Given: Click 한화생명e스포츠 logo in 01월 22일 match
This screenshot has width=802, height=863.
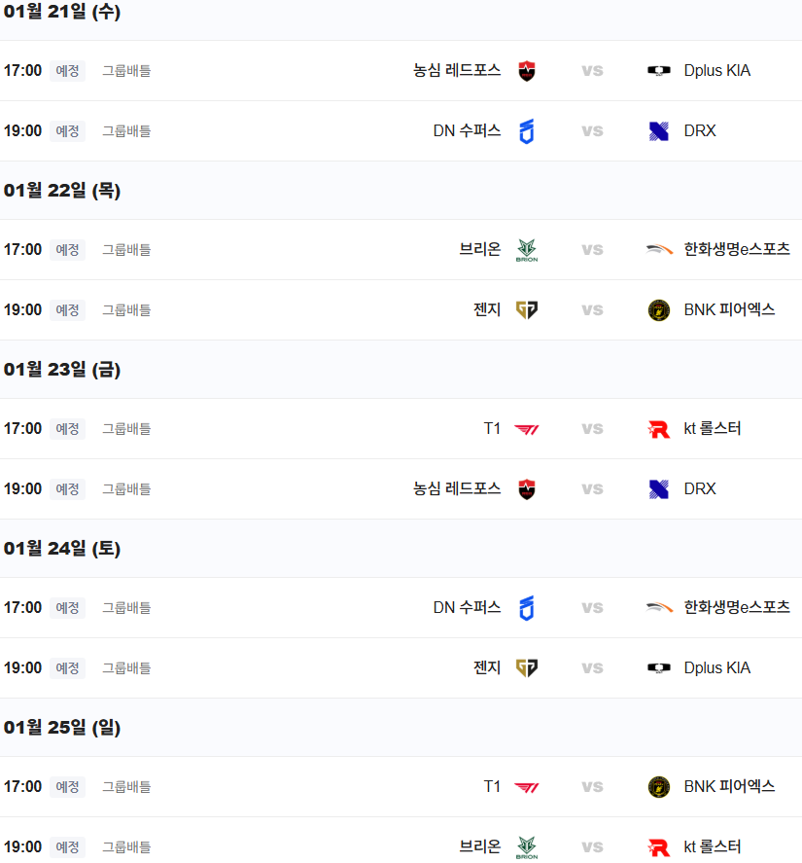Looking at the screenshot, I should pyautogui.click(x=659, y=250).
